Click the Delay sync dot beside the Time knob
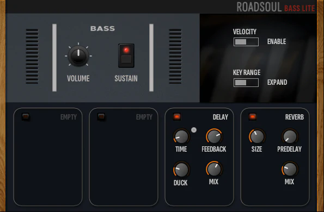This screenshot has width=324, height=212. click(x=194, y=130)
